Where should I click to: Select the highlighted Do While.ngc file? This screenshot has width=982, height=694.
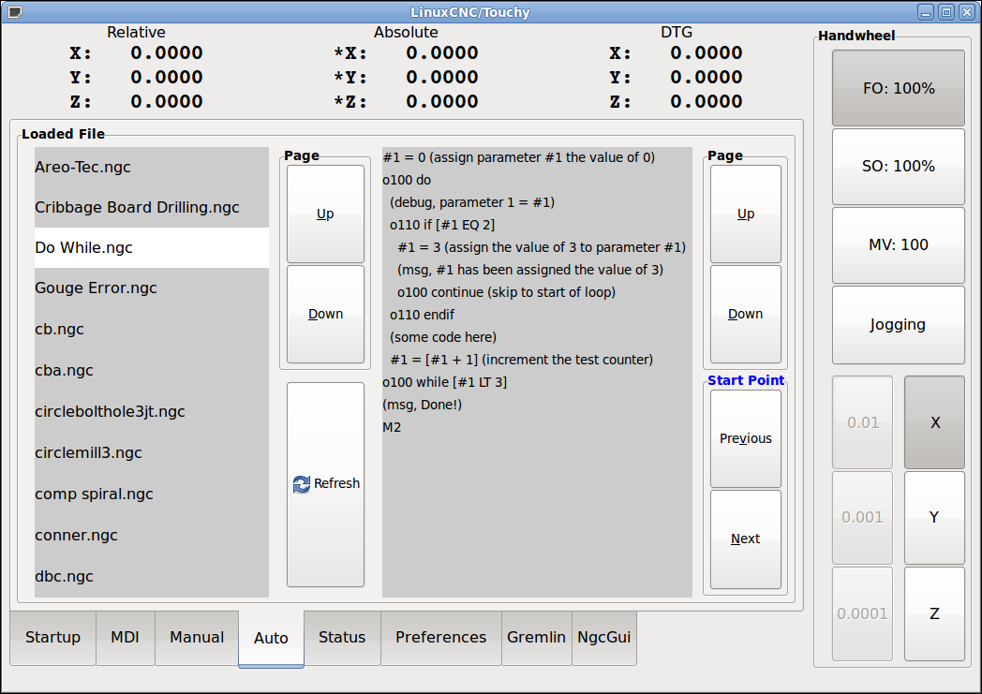(152, 248)
